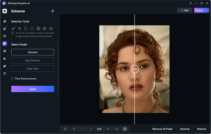Click Remove All Mask button
The image size is (211, 134).
click(162, 129)
